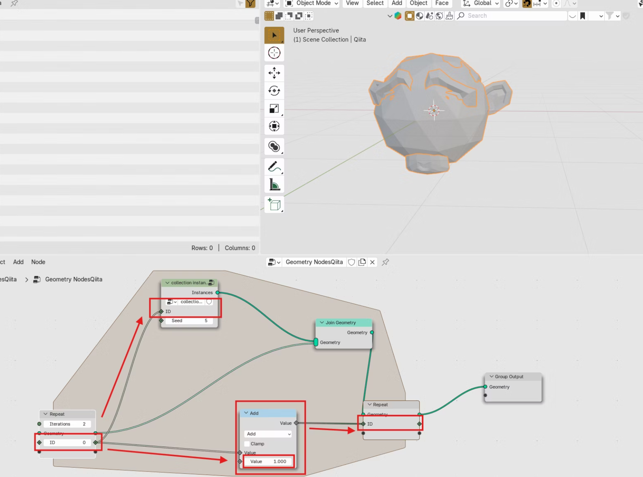Open the Object menu in viewport

[419, 3]
